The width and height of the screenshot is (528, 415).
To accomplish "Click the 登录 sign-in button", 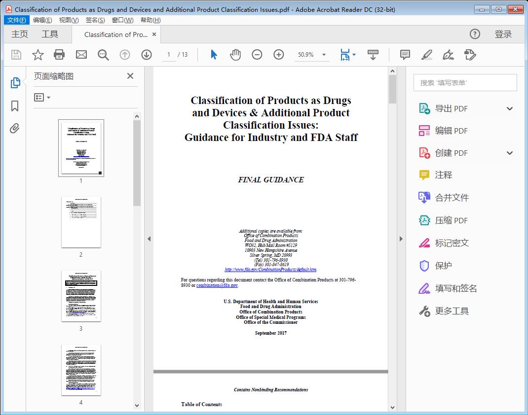I will 504,34.
